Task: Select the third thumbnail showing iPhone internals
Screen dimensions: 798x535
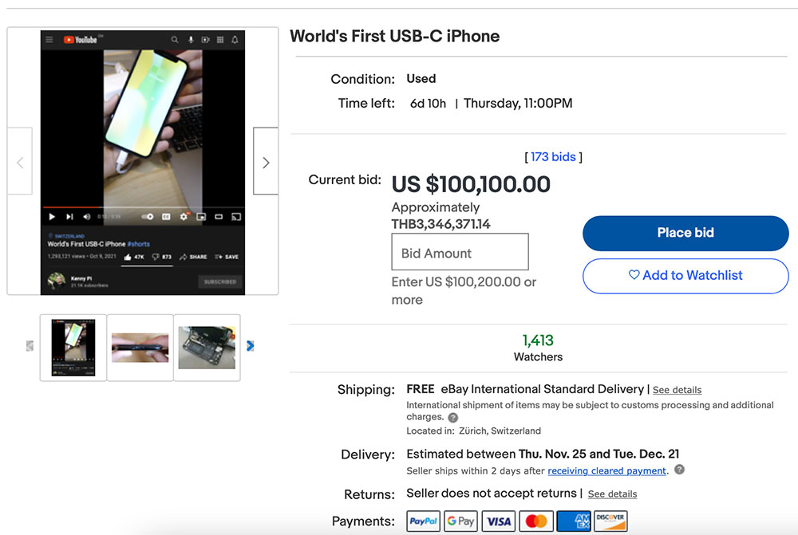Action: coord(207,348)
